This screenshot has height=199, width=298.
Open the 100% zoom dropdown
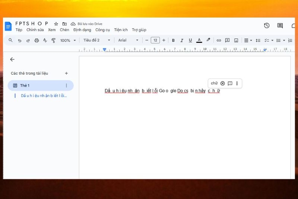[x=68, y=40]
